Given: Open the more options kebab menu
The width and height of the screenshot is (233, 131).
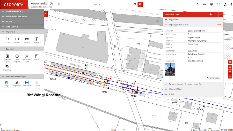Looking at the screenshot, I should [231, 4].
